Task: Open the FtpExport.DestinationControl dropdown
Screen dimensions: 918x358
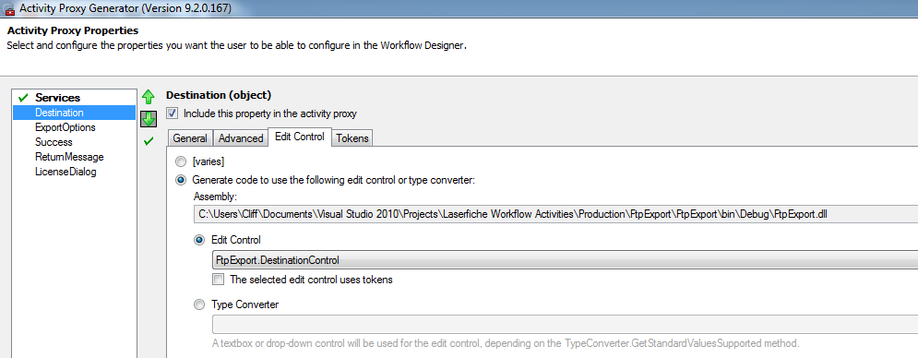Action: pos(565,259)
